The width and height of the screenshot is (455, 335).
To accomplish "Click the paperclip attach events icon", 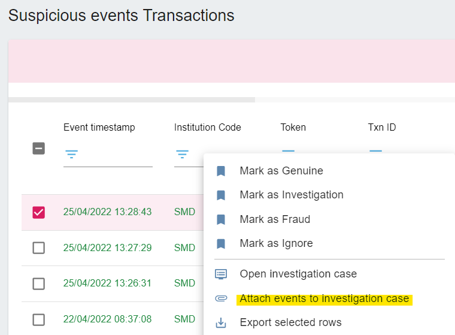I will click(x=221, y=298).
